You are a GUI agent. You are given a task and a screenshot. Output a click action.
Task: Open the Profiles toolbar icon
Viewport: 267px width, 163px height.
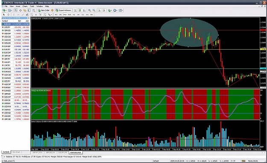[x=10, y=10]
